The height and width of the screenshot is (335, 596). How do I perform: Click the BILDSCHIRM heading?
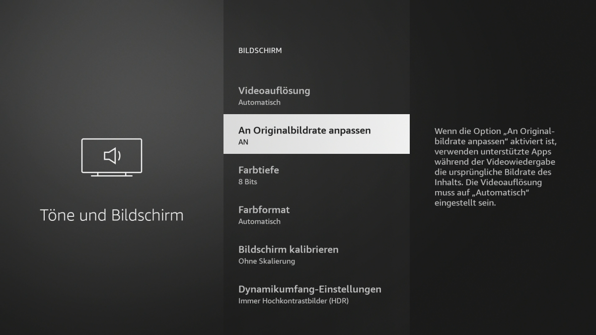tap(260, 51)
